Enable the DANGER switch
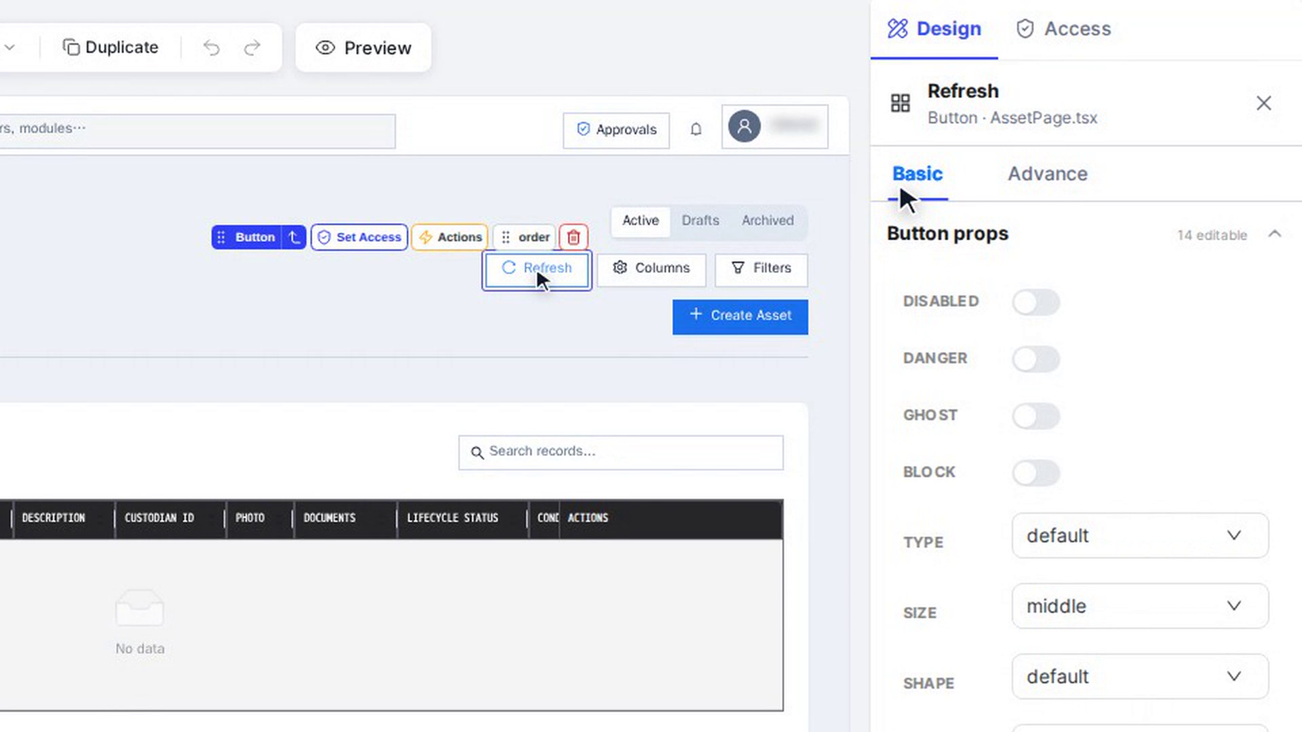Image resolution: width=1302 pixels, height=732 pixels. [1036, 359]
